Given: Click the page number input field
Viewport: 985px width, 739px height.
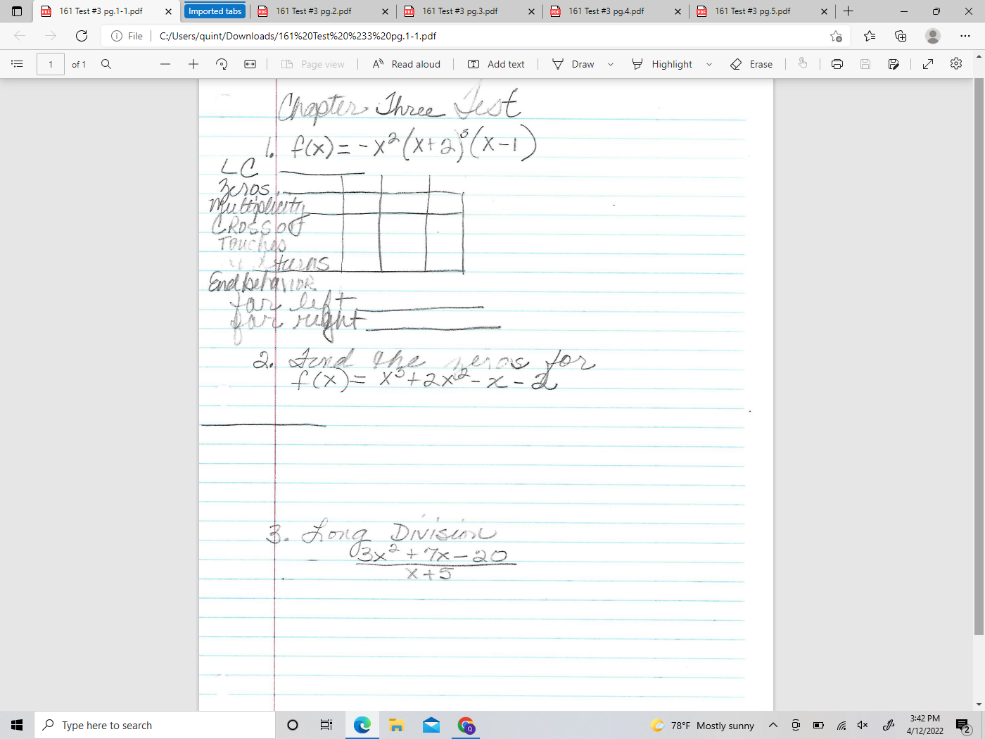Looking at the screenshot, I should [50, 63].
